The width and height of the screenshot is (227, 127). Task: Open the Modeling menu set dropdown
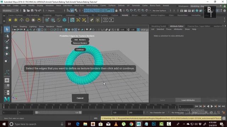[10, 11]
